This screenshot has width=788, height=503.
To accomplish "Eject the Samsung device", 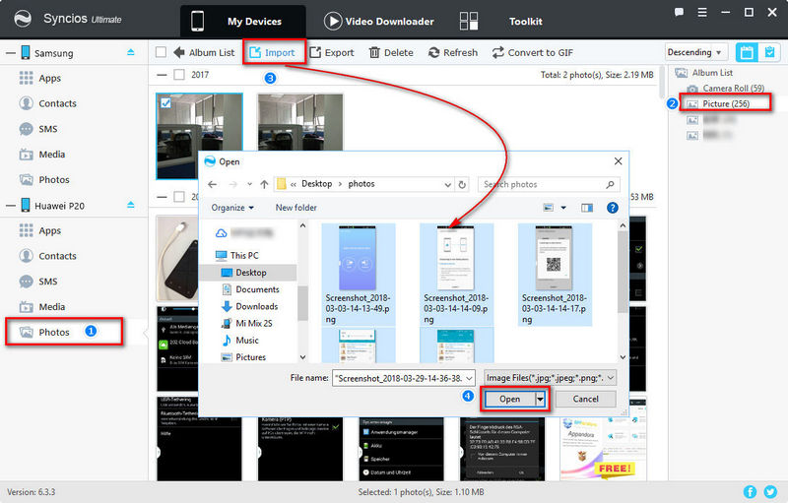I will [131, 52].
